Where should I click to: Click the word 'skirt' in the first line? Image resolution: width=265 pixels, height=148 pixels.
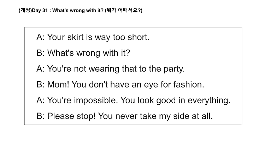[75, 37]
